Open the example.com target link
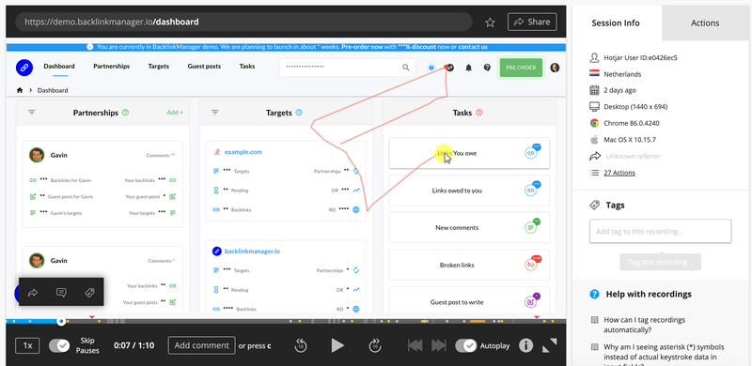This screenshot has width=752, height=366. (243, 152)
